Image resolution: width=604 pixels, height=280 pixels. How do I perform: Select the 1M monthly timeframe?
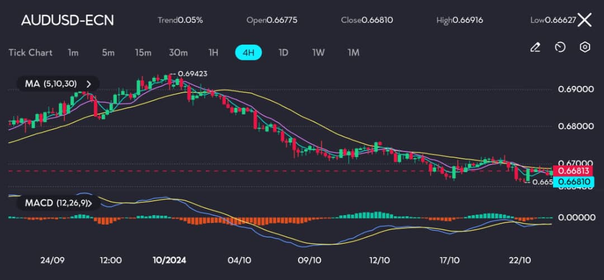[353, 53]
